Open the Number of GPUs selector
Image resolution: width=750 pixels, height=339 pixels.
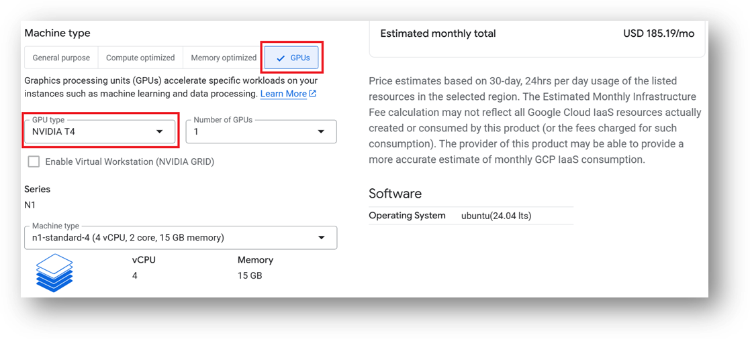261,131
